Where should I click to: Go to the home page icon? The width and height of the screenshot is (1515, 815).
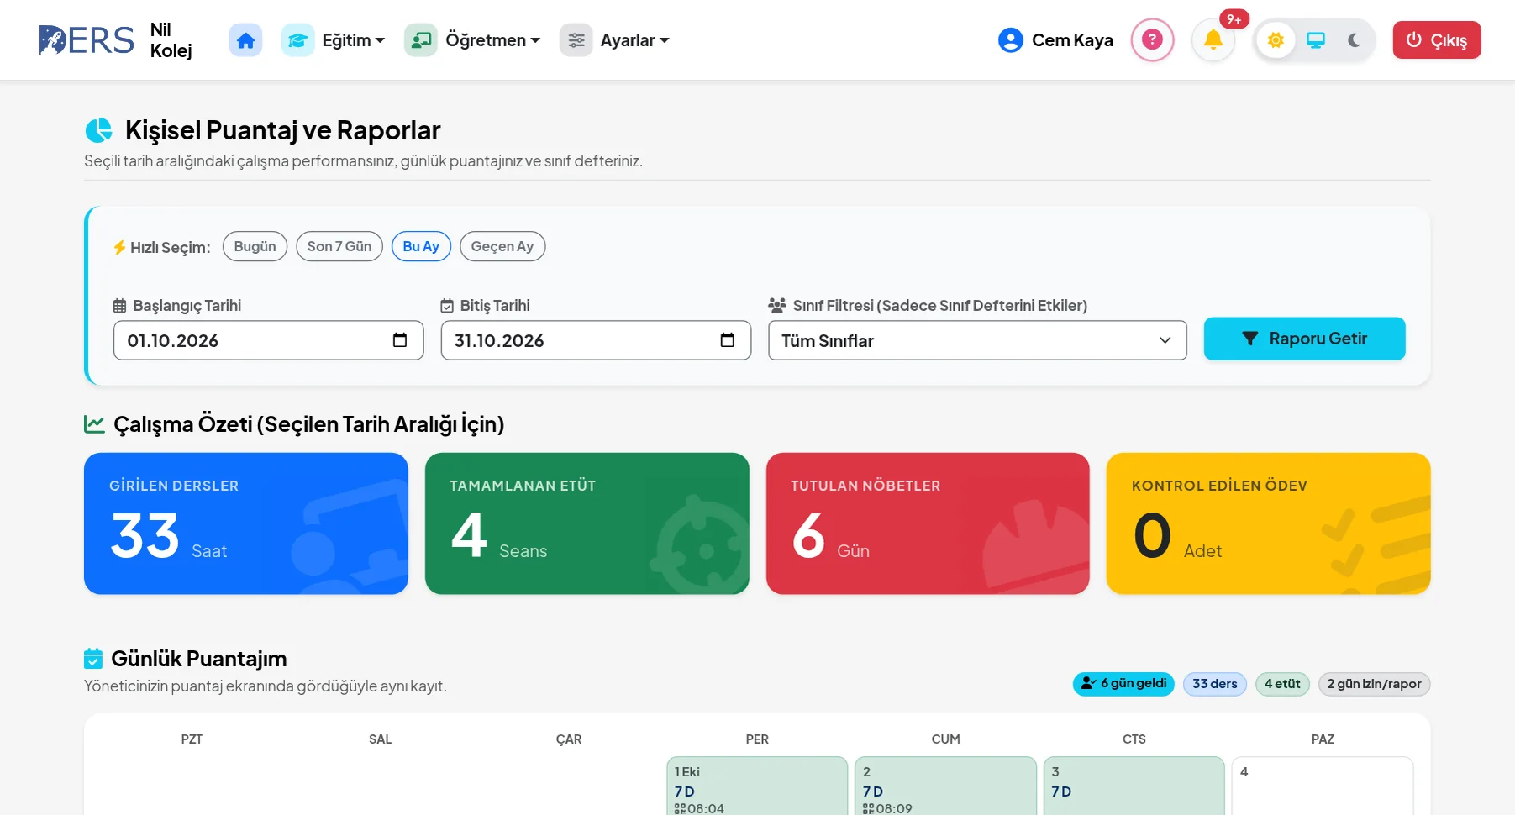point(245,40)
